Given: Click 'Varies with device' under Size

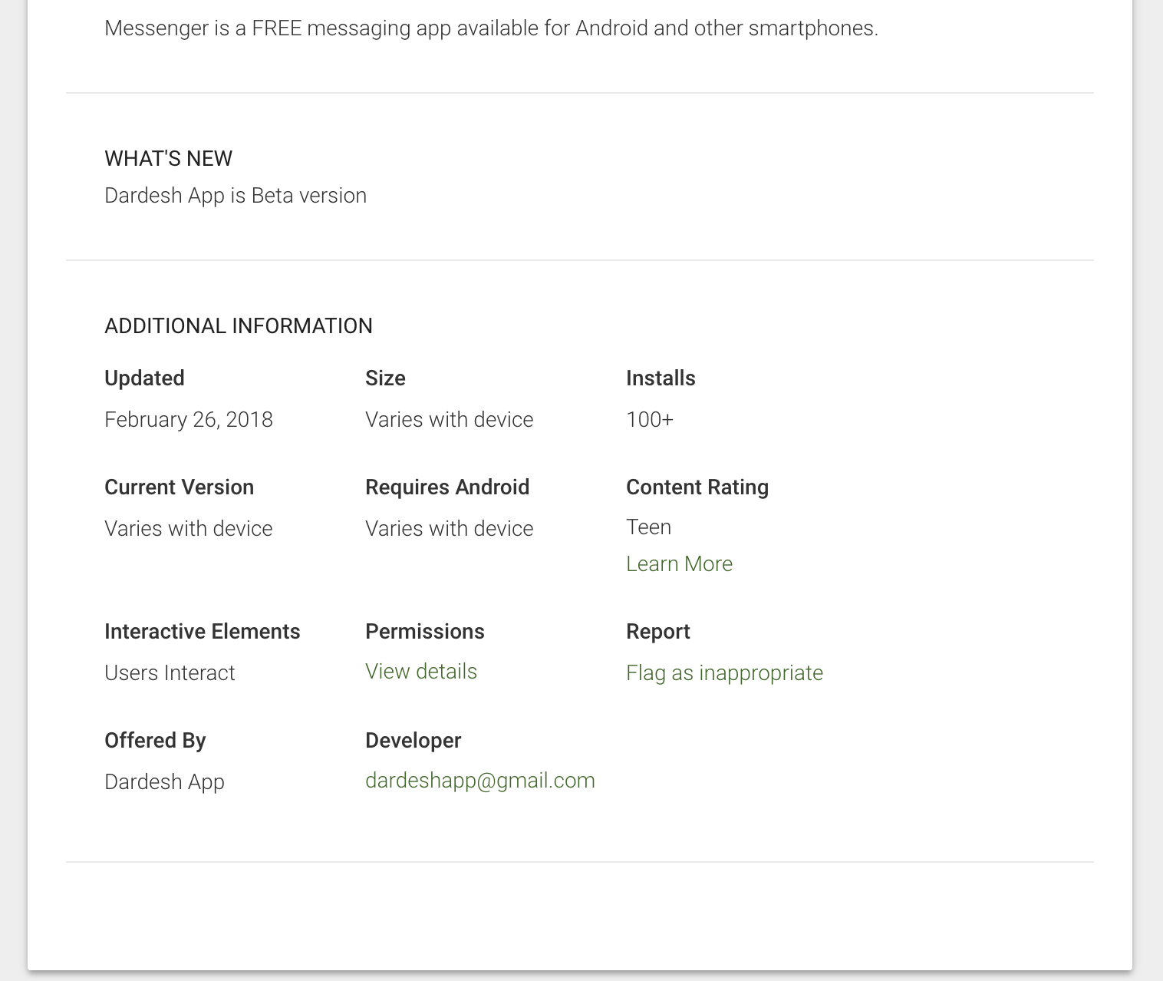Looking at the screenshot, I should coord(449,420).
